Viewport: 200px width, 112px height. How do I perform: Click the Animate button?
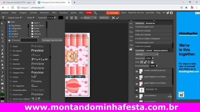pos(113,13)
